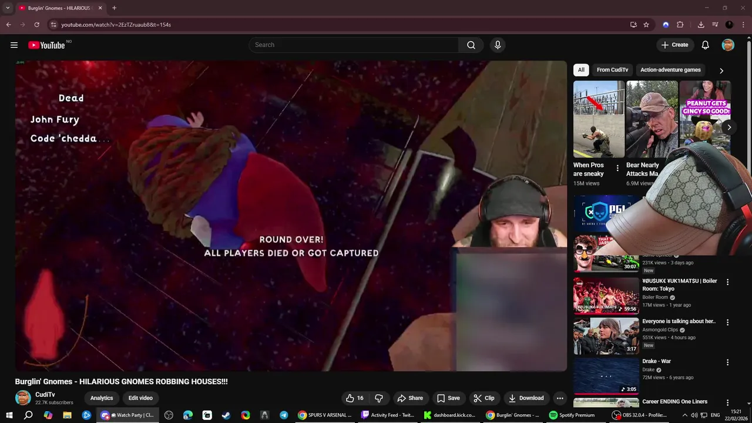Open YouTube notifications bell
The width and height of the screenshot is (752, 423).
click(x=706, y=45)
